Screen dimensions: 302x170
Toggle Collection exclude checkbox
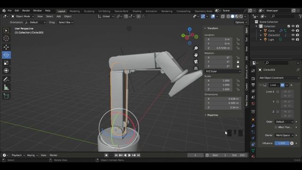[x=288, y=26]
